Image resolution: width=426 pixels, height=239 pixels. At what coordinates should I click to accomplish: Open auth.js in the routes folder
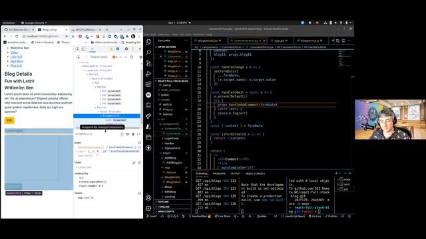point(167,104)
